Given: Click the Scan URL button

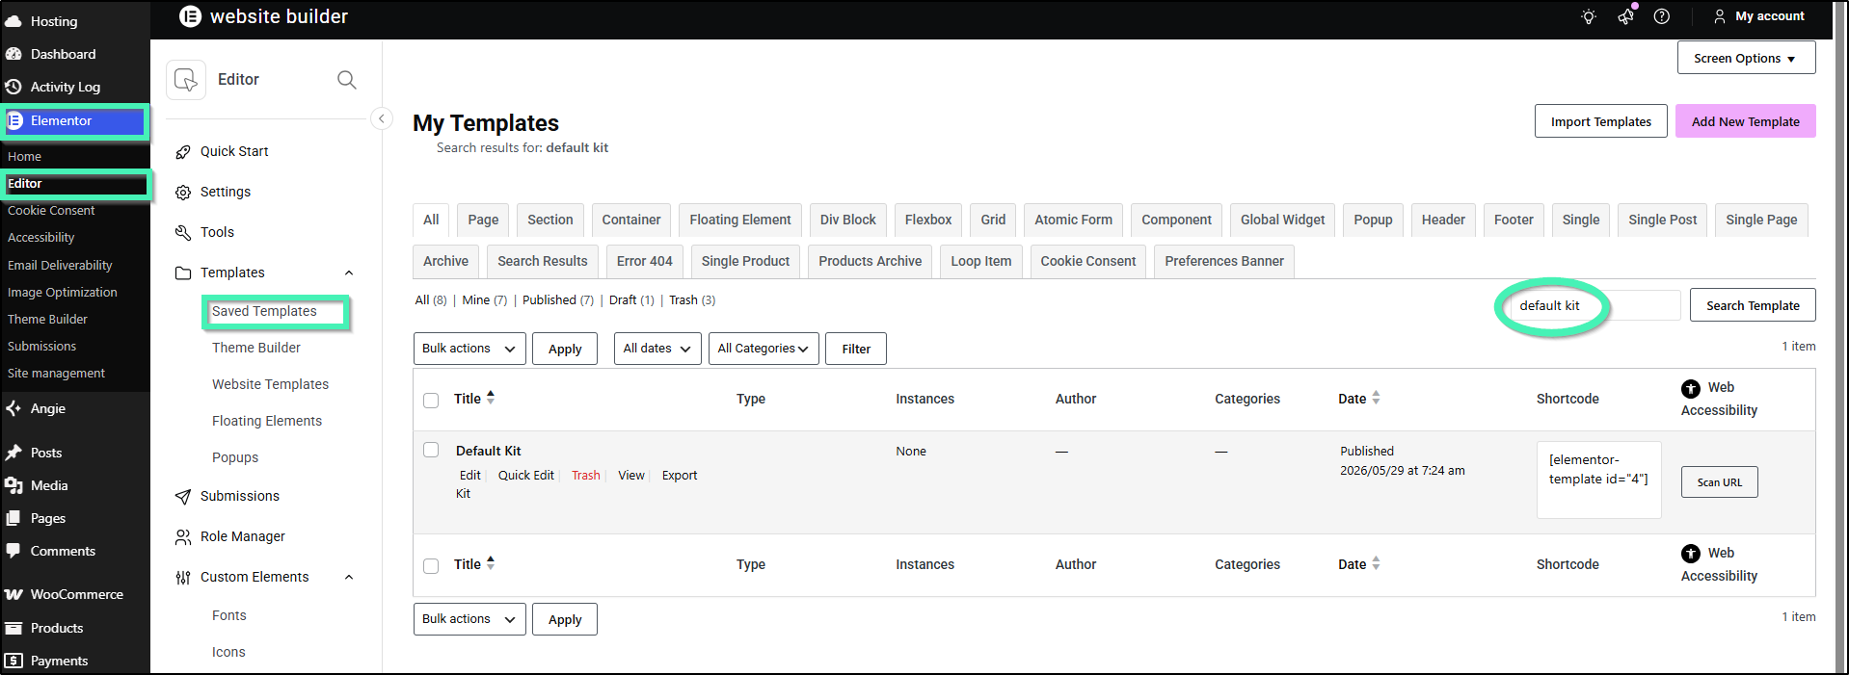Looking at the screenshot, I should pyautogui.click(x=1720, y=482).
